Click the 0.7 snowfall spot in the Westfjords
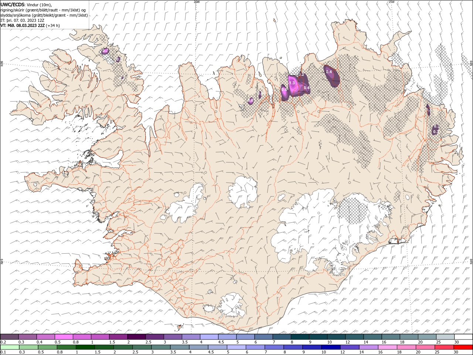473x355 pixels. [105, 51]
